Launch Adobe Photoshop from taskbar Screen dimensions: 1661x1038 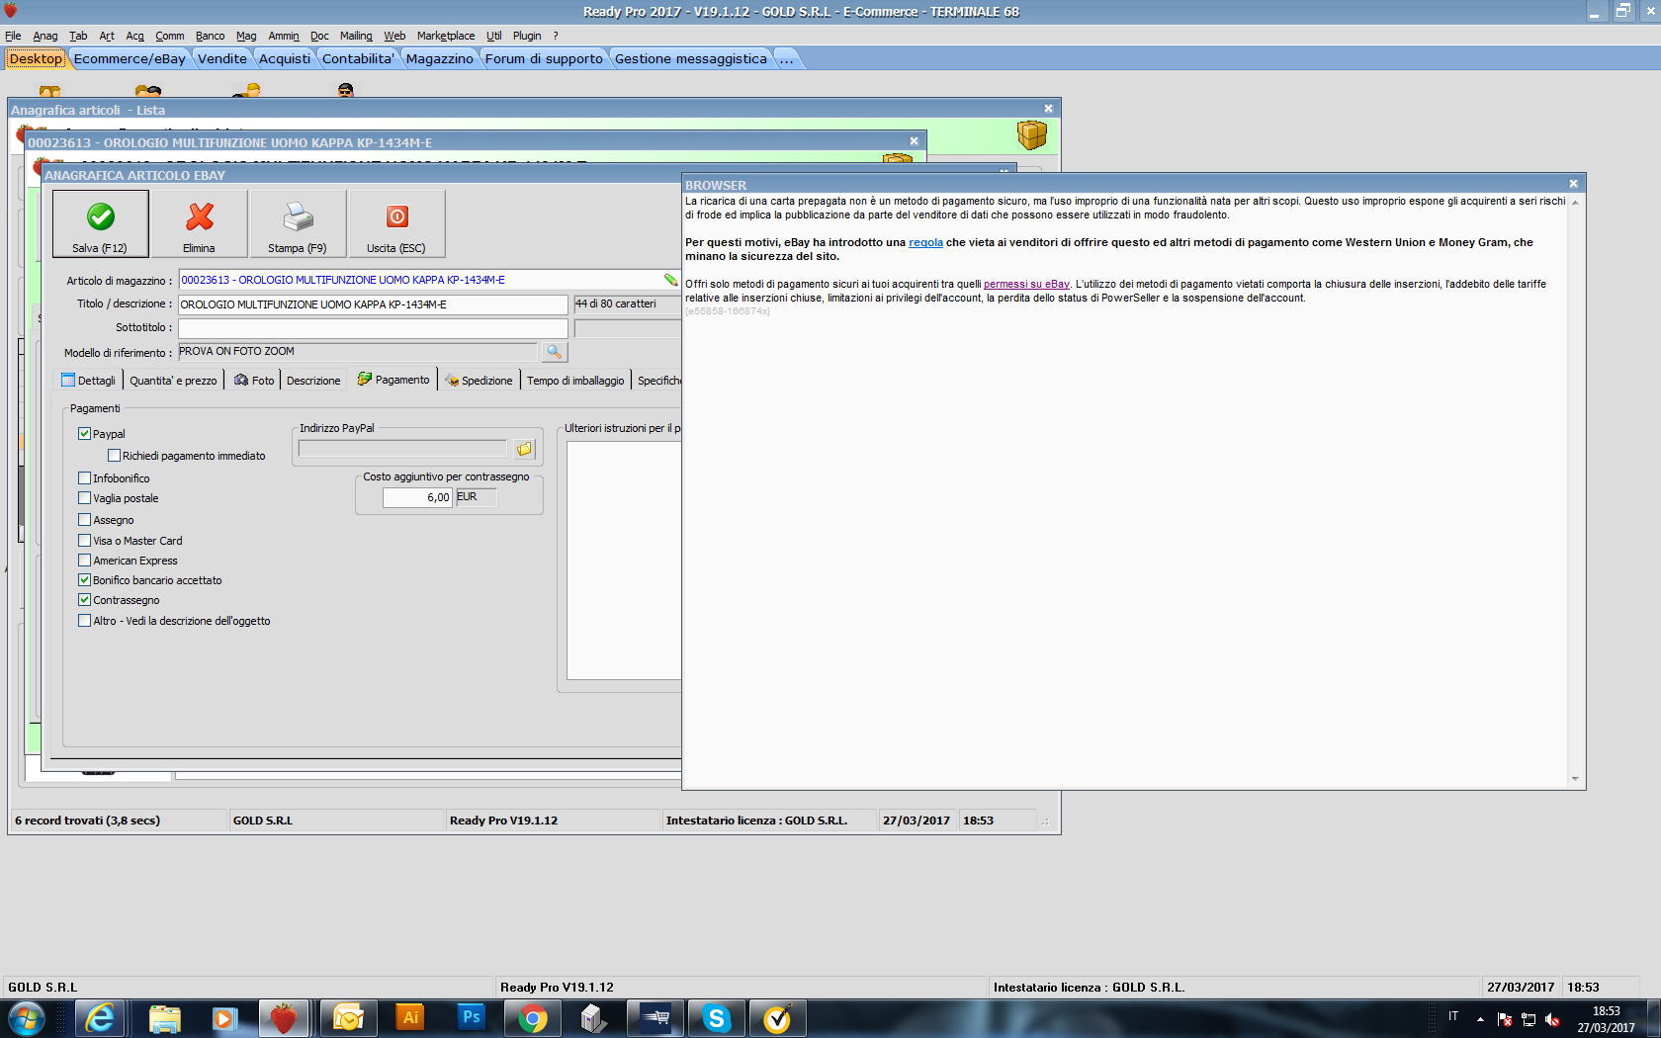(472, 1018)
